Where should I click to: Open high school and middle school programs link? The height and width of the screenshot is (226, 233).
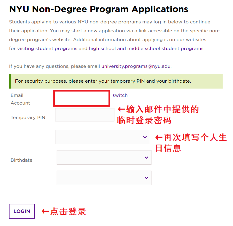pyautogui.click(x=146, y=49)
